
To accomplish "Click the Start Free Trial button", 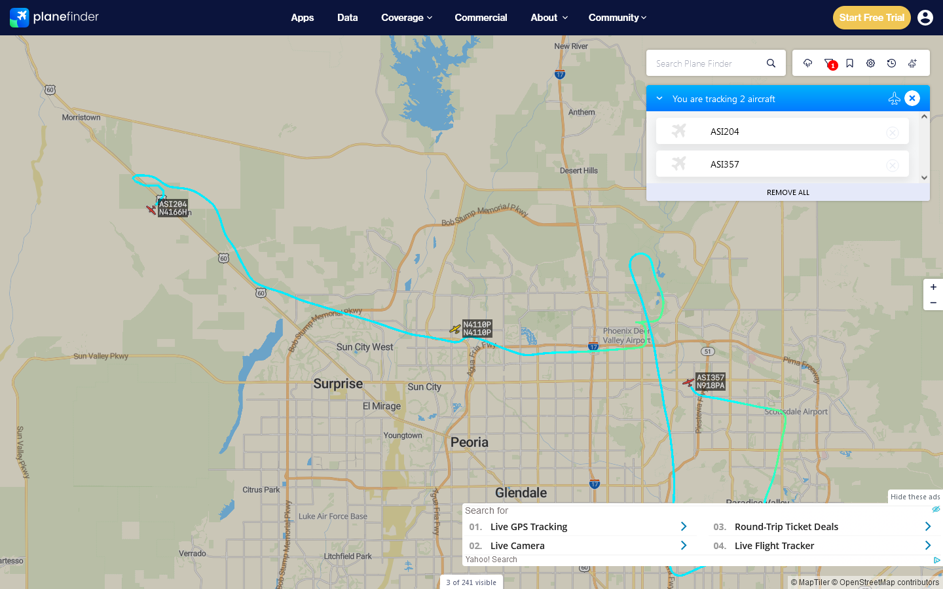I will pos(872,18).
